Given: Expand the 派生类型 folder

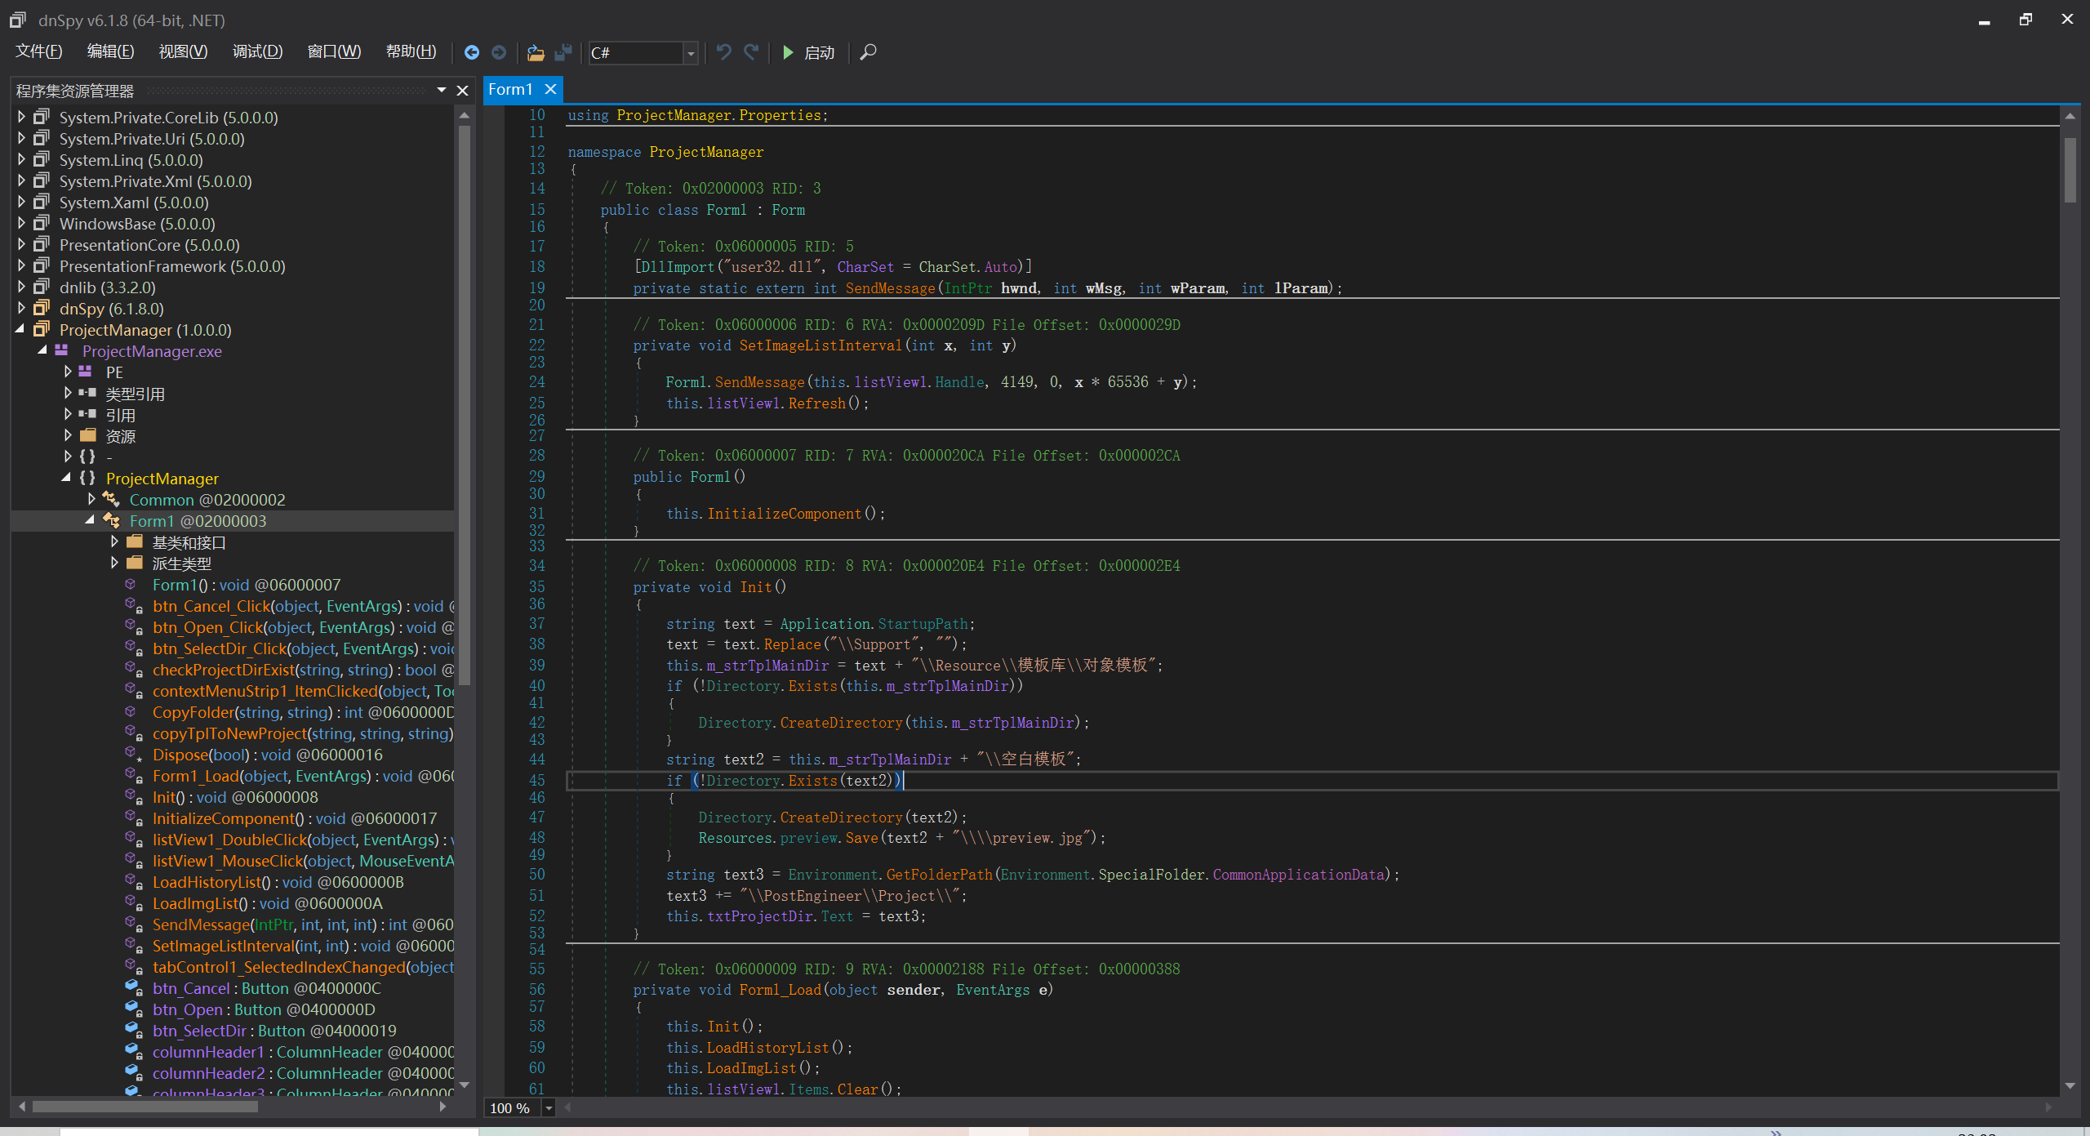Looking at the screenshot, I should tap(114, 563).
